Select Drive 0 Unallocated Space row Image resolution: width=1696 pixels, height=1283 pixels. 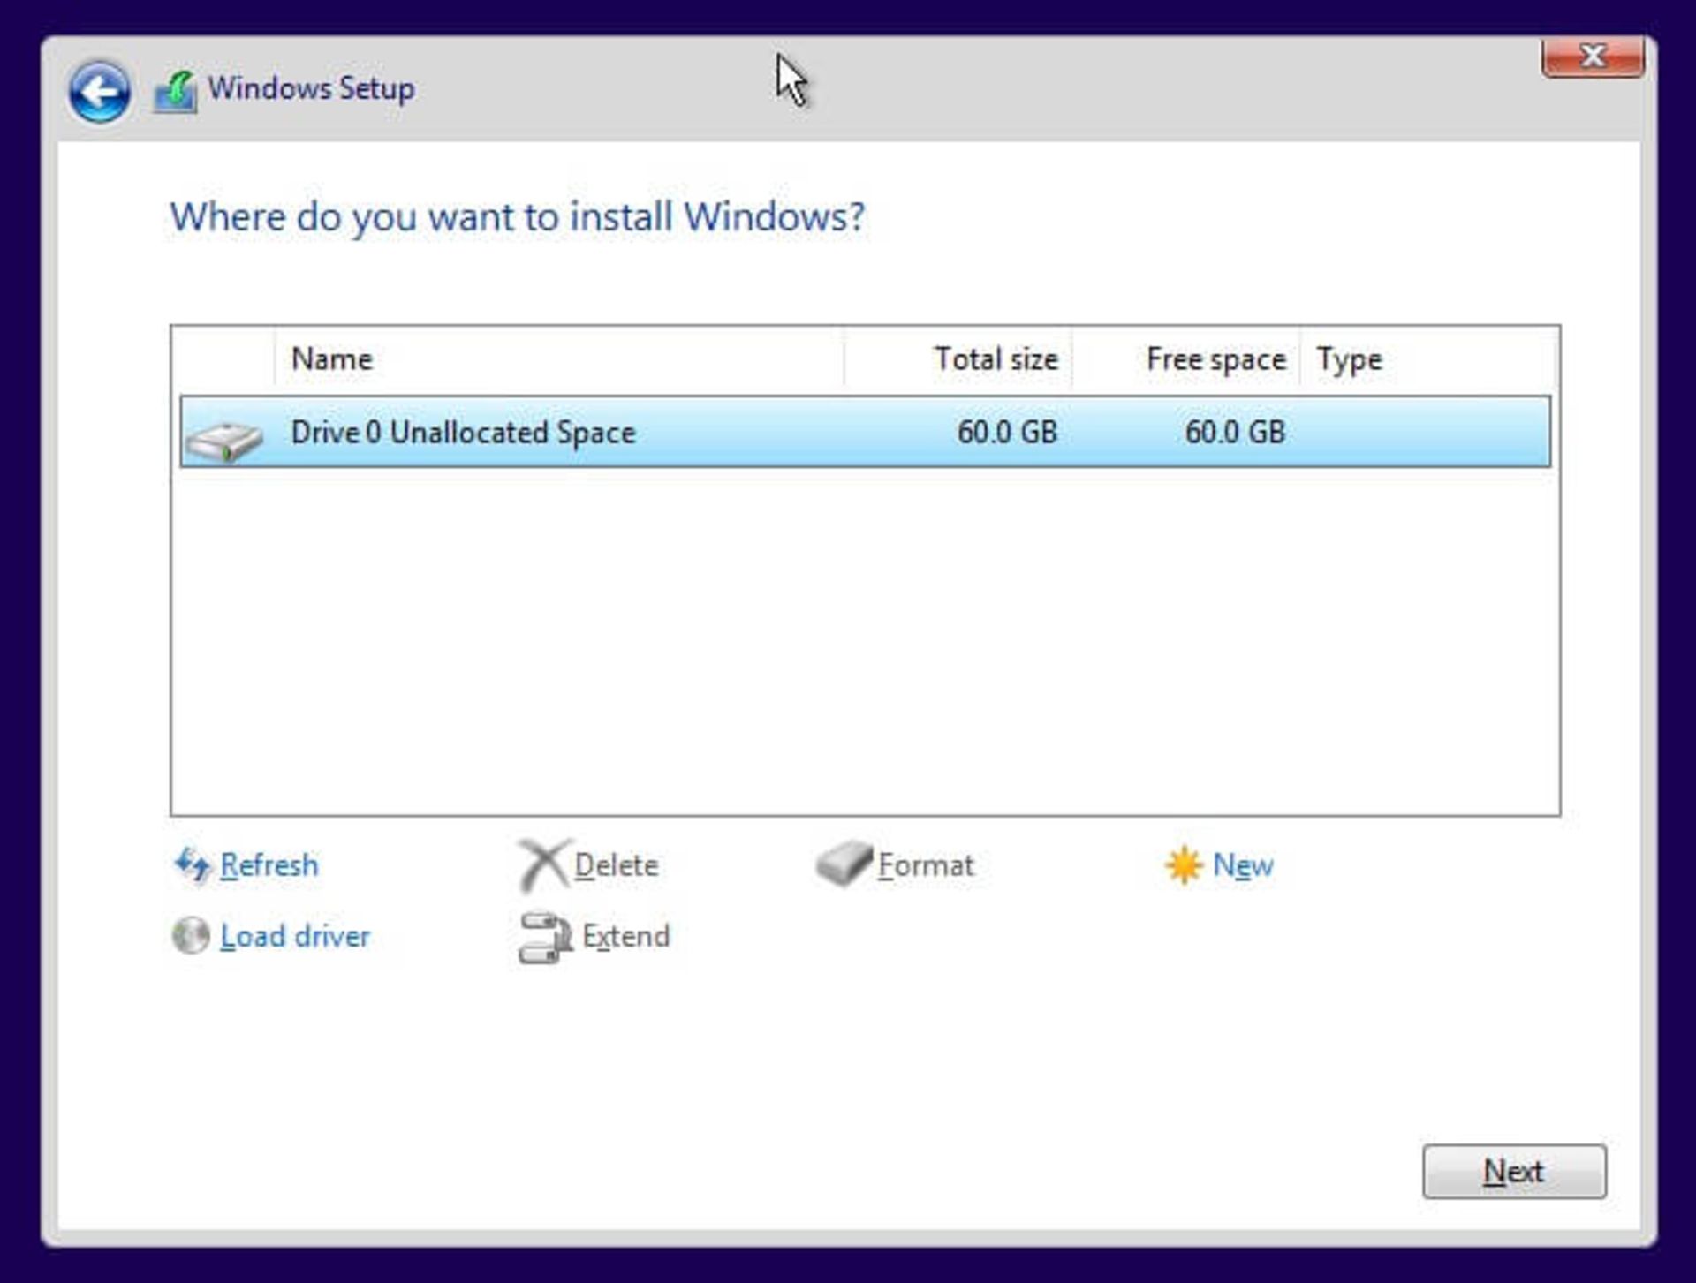(865, 432)
